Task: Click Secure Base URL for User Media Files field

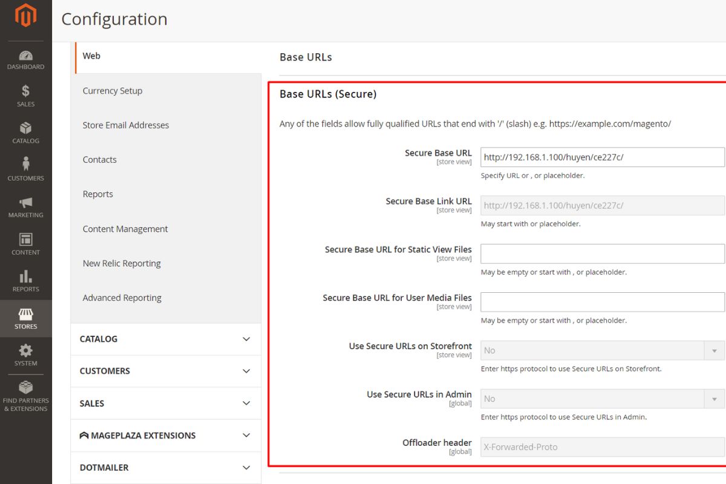Action: [603, 302]
